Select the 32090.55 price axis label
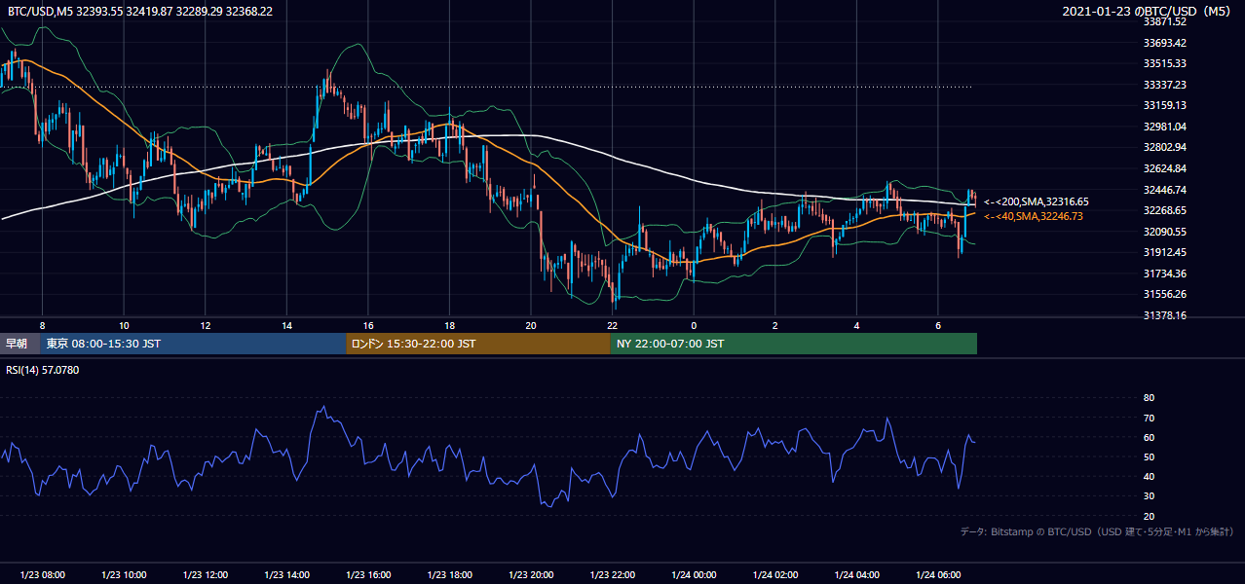Viewport: 1245px width, 584px height. click(1164, 232)
